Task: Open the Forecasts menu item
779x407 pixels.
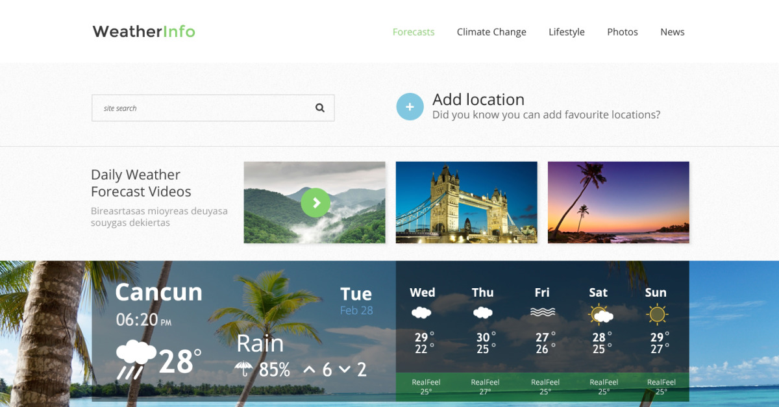Action: coord(414,32)
